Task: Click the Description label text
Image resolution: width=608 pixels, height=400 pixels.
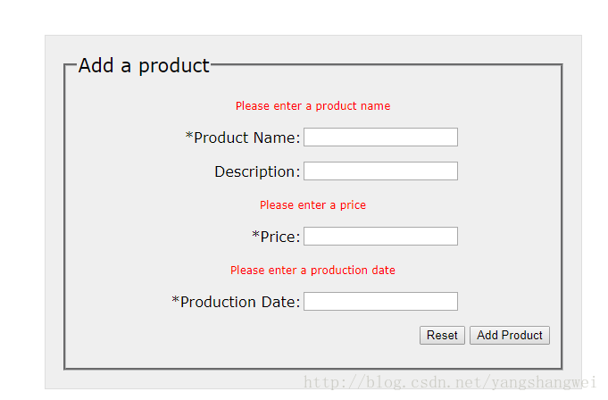Action: [254, 171]
